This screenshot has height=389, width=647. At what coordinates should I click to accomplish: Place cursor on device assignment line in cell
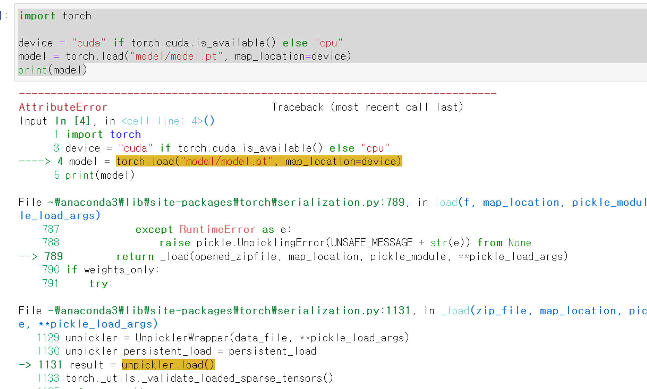tap(180, 43)
